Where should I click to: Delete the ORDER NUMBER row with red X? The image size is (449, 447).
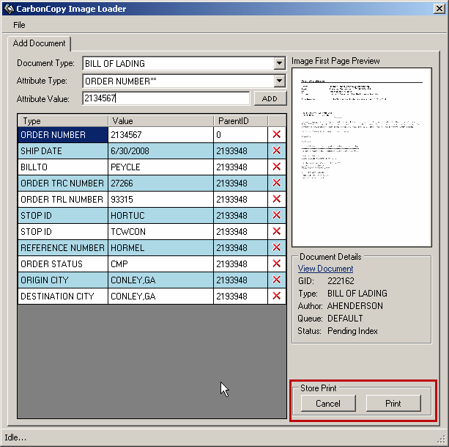pyautogui.click(x=276, y=135)
